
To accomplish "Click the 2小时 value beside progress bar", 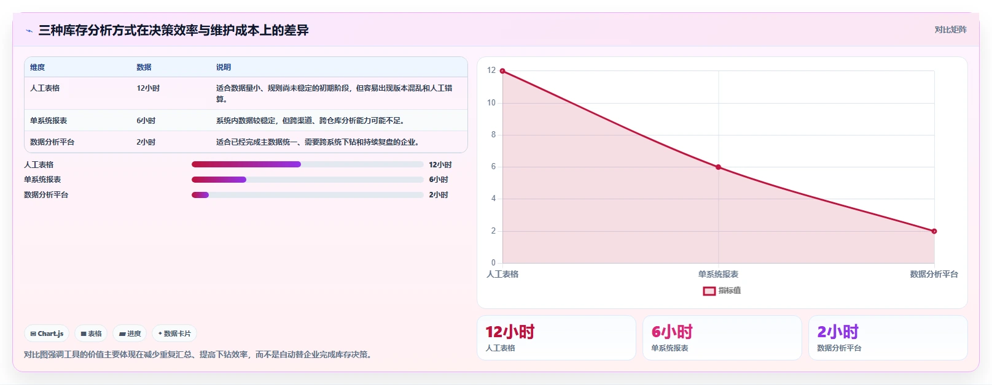I will coord(439,195).
